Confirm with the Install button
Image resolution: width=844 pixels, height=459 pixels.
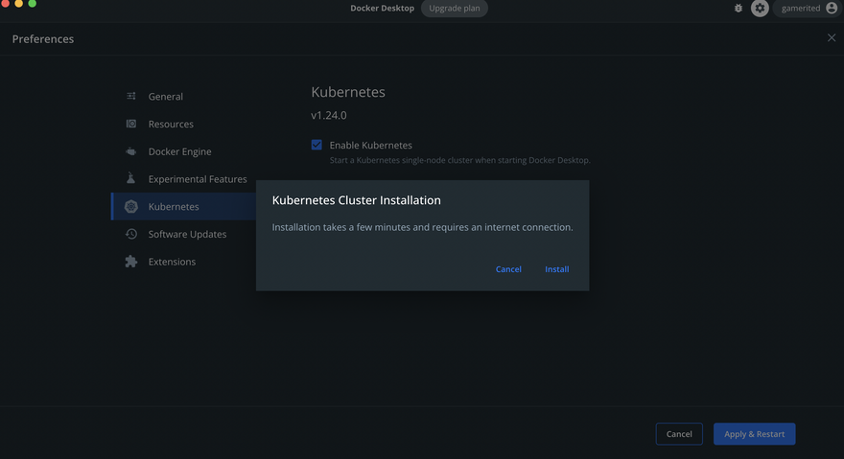click(x=556, y=269)
